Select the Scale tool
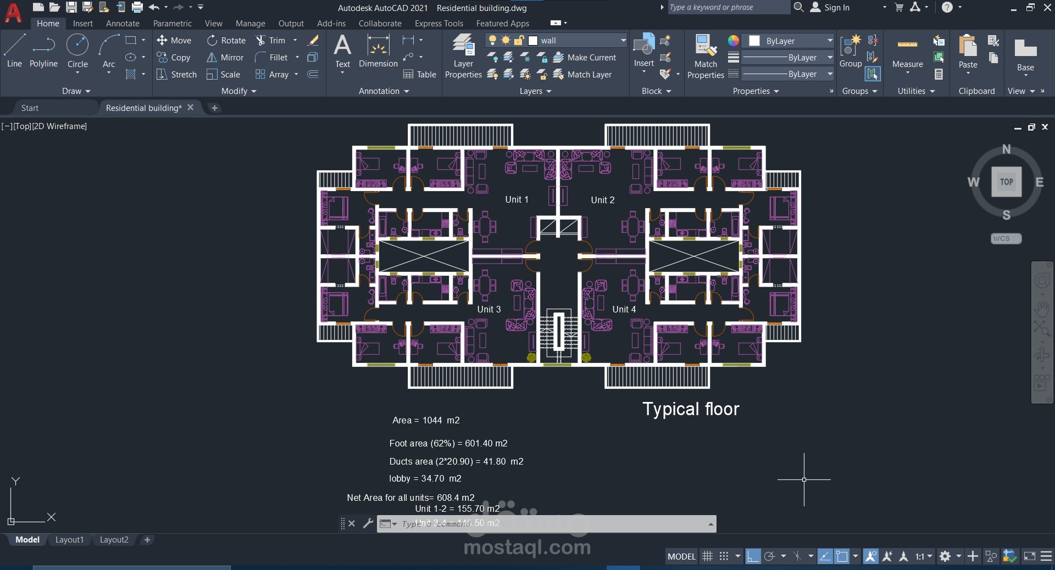This screenshot has height=570, width=1055. 223,74
